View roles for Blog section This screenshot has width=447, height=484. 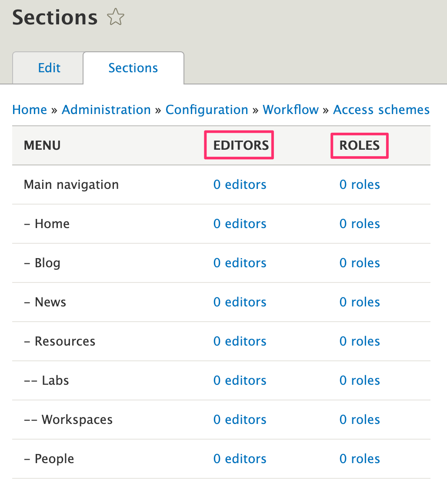(359, 263)
